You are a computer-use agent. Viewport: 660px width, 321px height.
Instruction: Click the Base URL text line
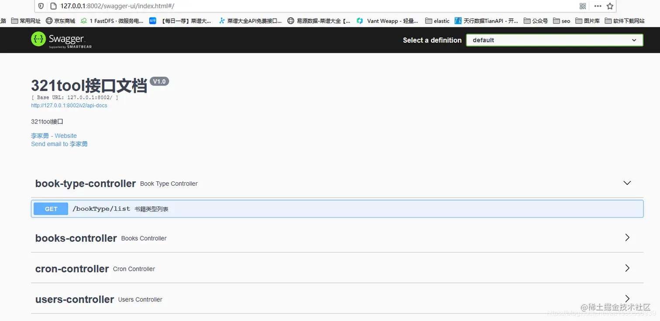click(x=75, y=98)
